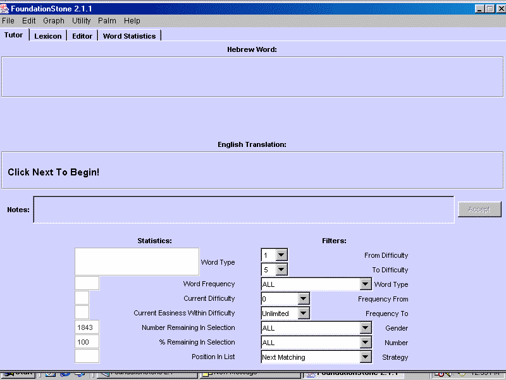Open the Help menu
Viewport: 506px width, 380px height.
tap(132, 21)
